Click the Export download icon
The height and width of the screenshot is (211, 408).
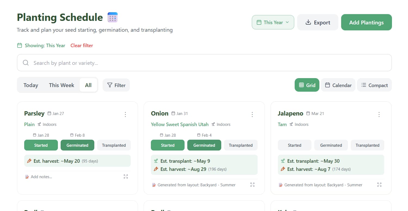[x=308, y=22]
